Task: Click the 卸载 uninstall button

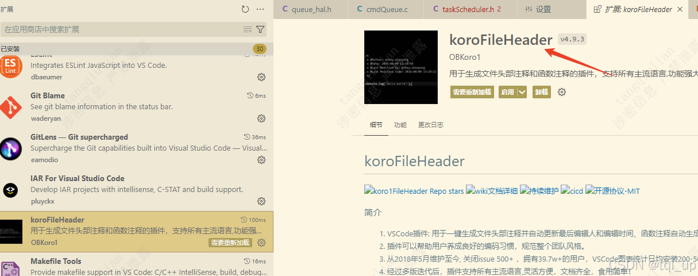Action: [542, 92]
